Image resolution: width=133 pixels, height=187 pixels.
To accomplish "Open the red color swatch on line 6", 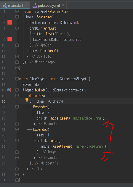I will 10,22.
